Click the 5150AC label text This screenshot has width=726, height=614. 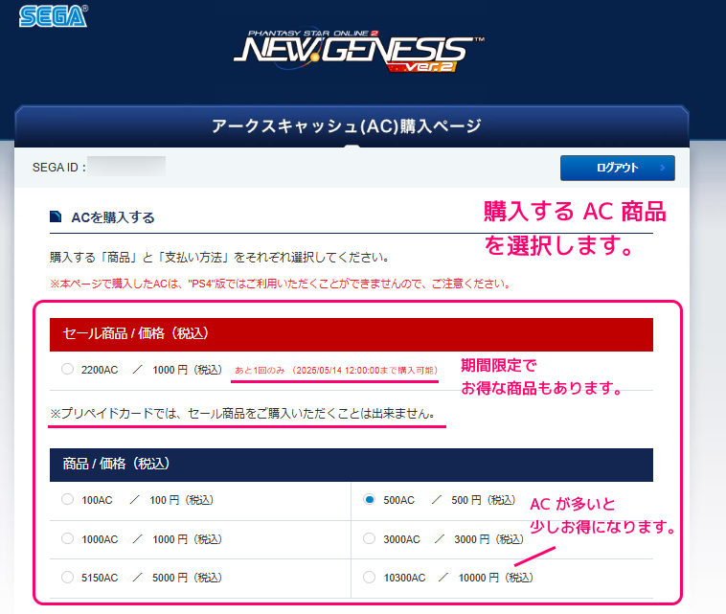pos(100,578)
